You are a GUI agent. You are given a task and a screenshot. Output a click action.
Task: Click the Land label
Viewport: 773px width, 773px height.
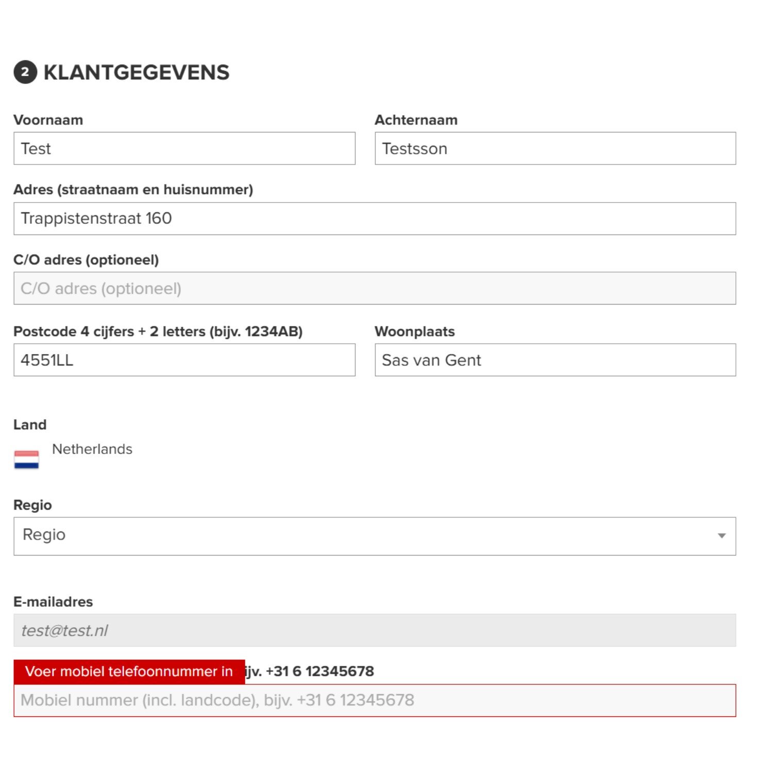pyautogui.click(x=30, y=425)
